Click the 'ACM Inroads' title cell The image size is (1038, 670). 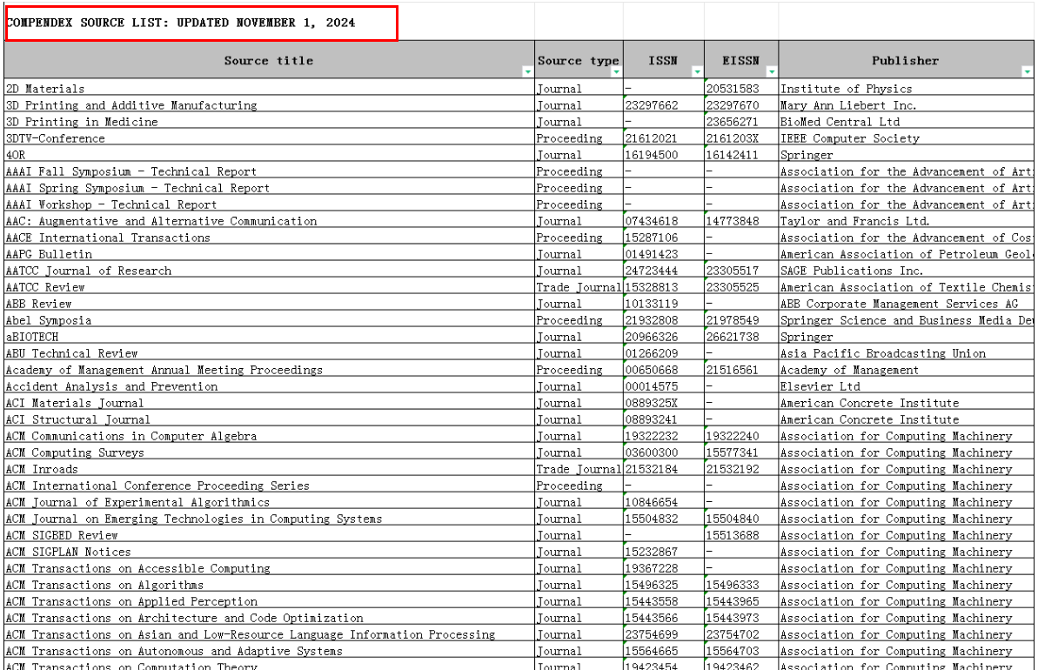coord(270,469)
